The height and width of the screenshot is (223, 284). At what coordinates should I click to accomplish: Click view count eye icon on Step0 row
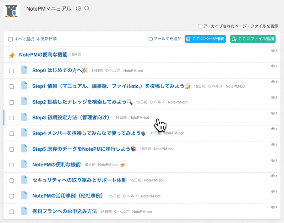[273, 66]
